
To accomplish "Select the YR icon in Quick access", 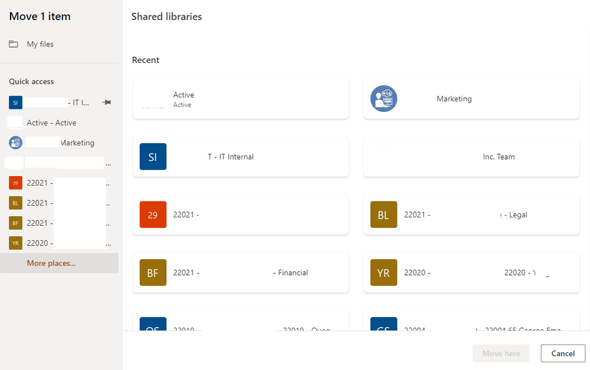I will [x=15, y=243].
